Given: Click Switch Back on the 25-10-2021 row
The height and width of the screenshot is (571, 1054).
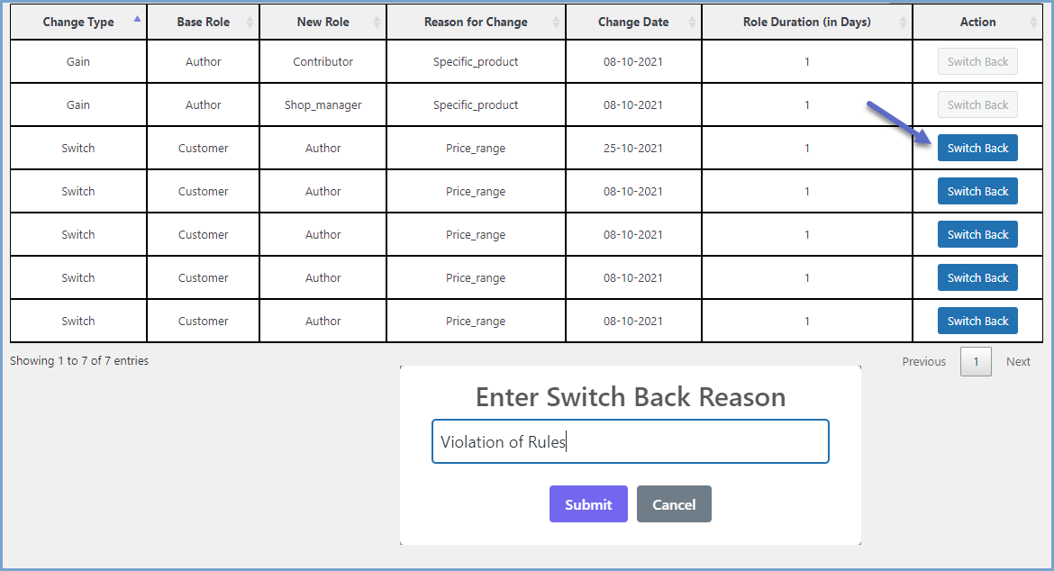Looking at the screenshot, I should [x=977, y=148].
